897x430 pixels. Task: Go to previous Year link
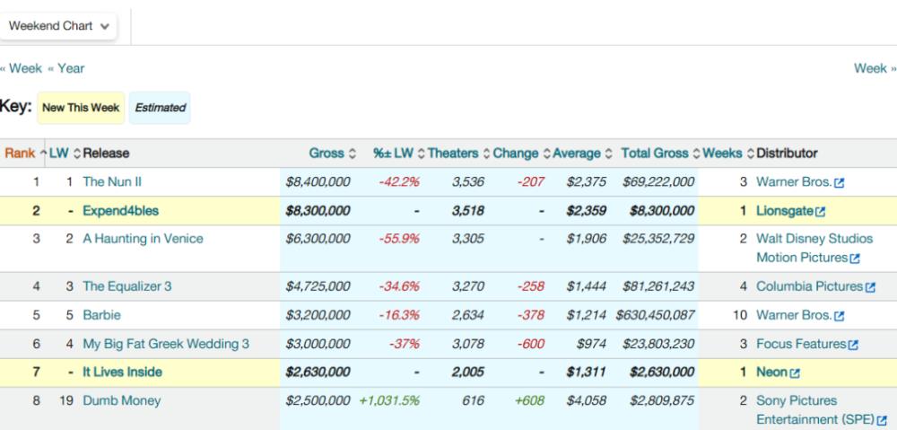(65, 68)
